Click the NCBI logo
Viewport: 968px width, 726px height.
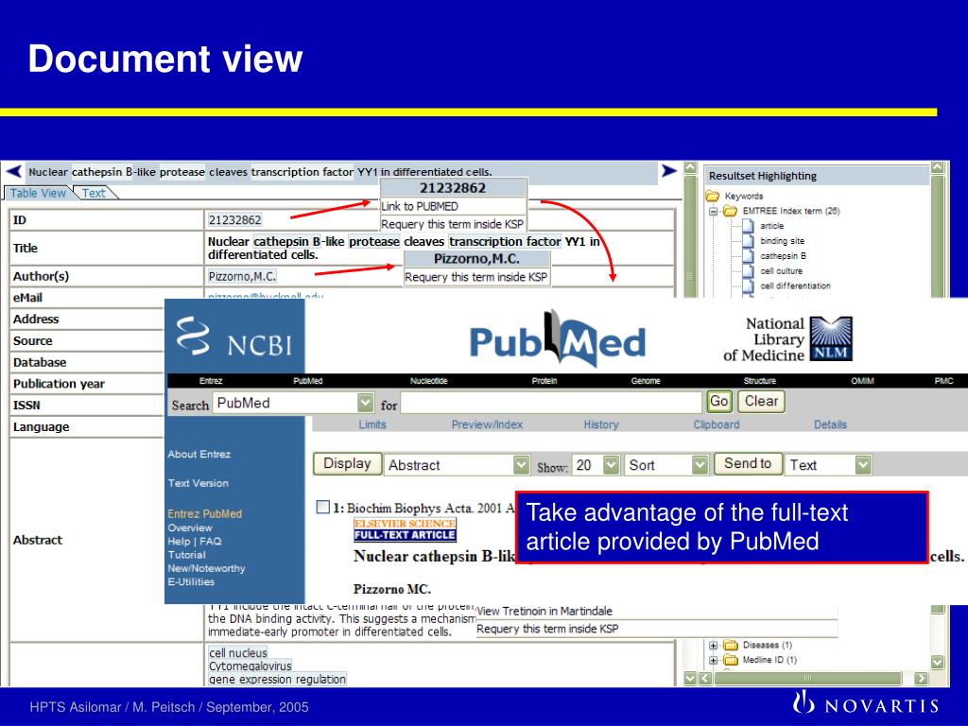click(x=234, y=337)
